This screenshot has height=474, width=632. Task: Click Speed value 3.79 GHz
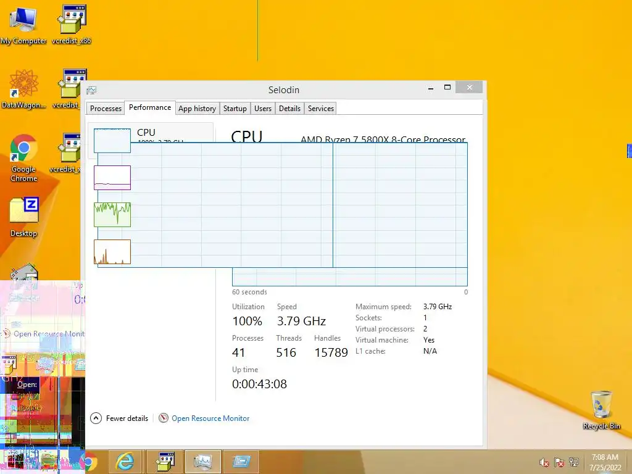(301, 321)
